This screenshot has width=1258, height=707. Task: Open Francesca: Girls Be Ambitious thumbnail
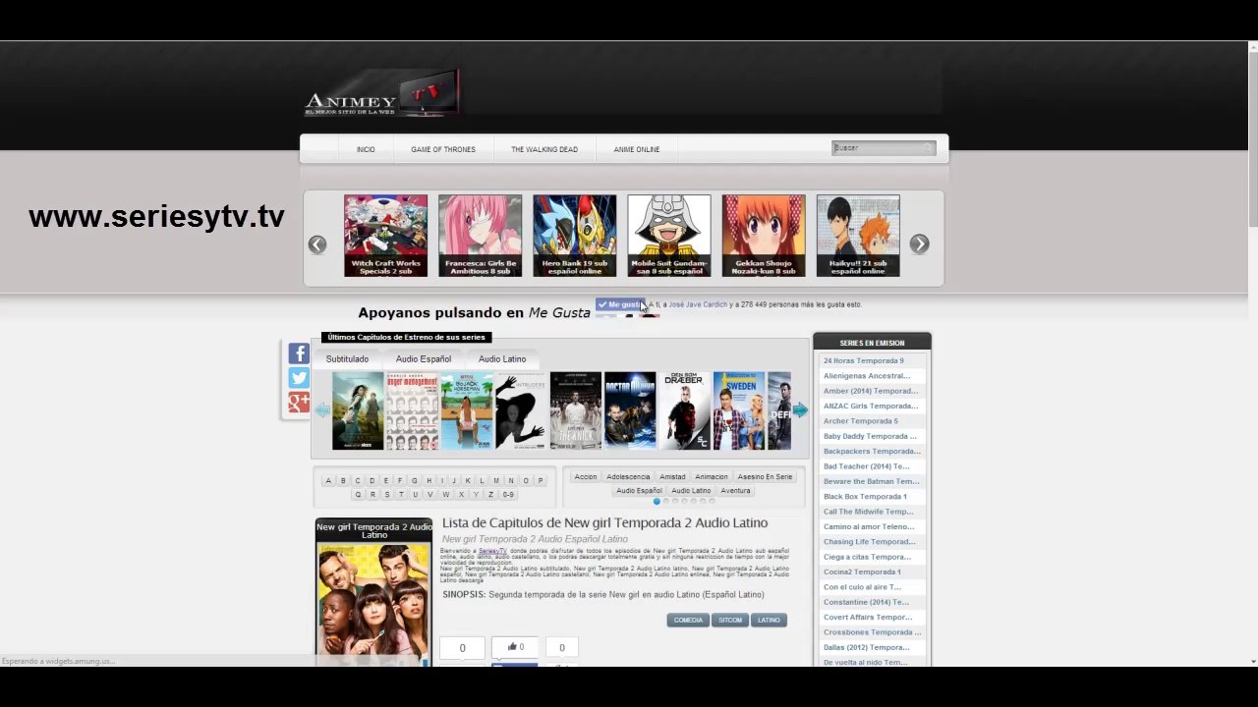coord(480,236)
